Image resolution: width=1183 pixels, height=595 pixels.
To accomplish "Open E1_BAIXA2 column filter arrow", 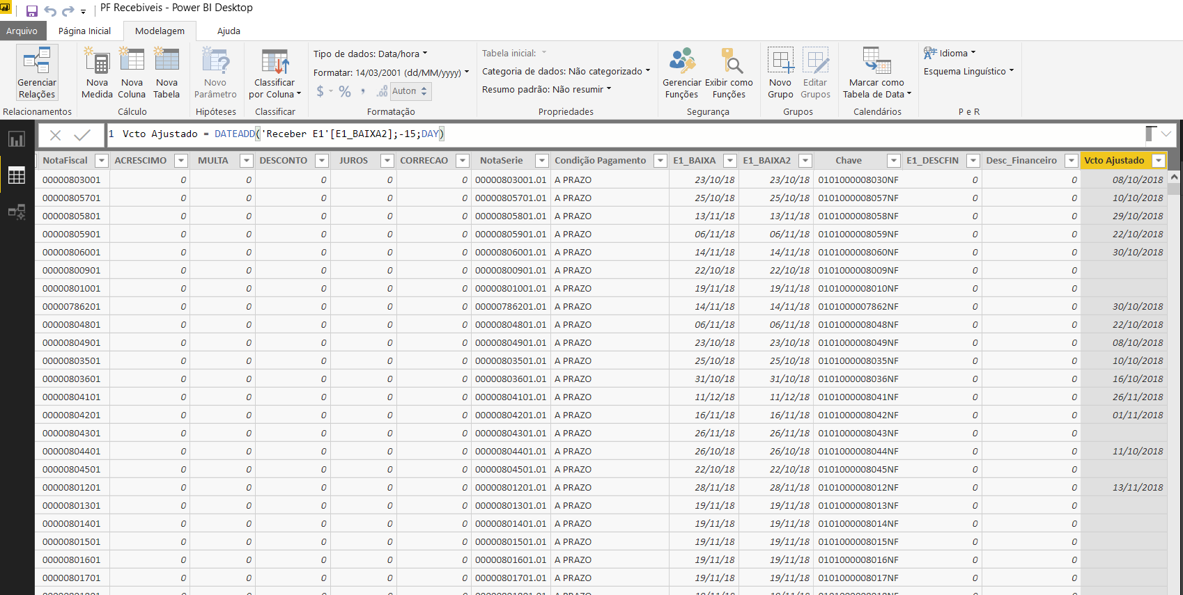I will click(805, 161).
